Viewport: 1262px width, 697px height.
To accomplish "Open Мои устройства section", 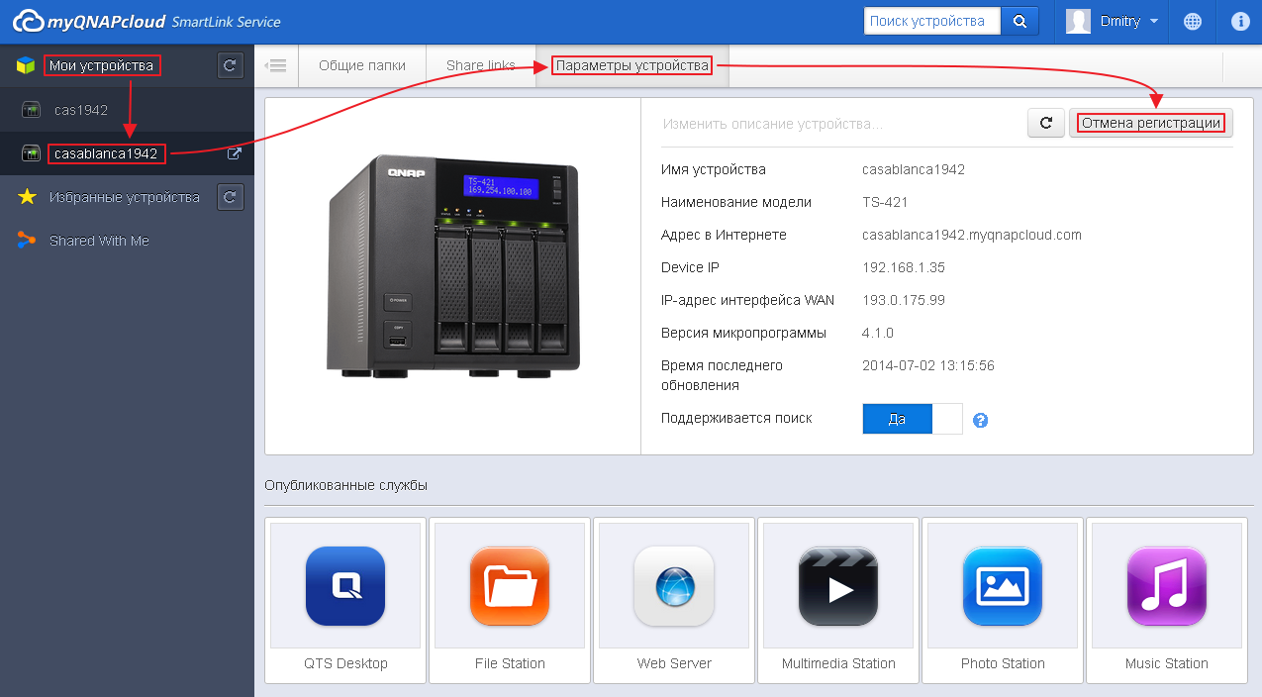I will 102,66.
